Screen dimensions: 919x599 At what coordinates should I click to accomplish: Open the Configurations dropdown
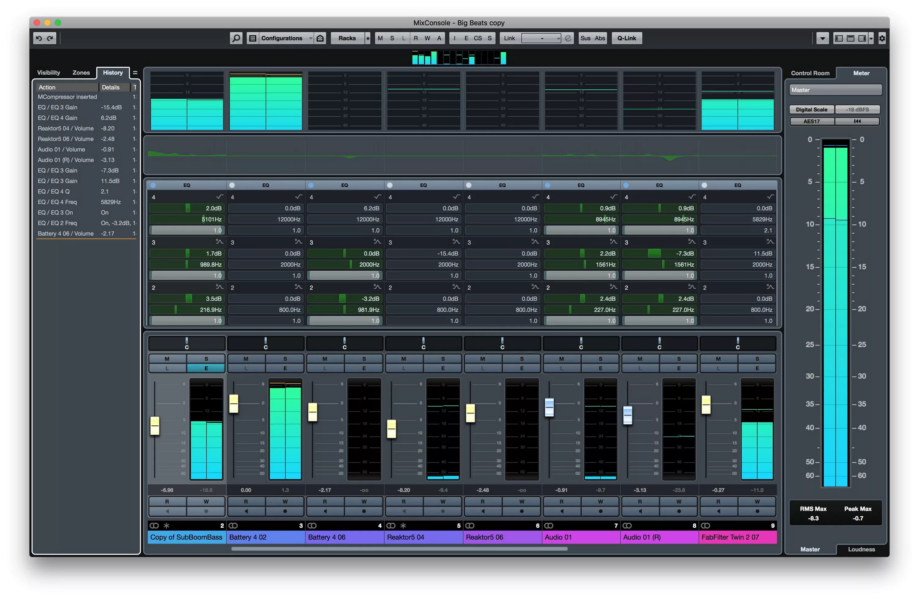tap(286, 38)
